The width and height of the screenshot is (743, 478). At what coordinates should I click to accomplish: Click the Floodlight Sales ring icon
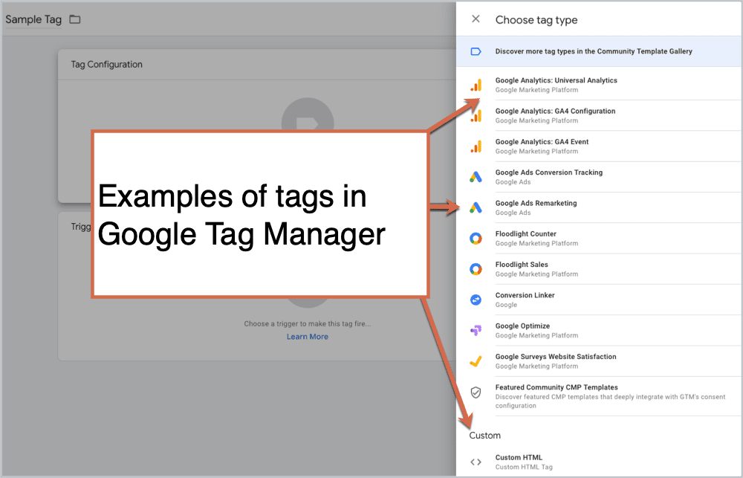pyautogui.click(x=476, y=269)
